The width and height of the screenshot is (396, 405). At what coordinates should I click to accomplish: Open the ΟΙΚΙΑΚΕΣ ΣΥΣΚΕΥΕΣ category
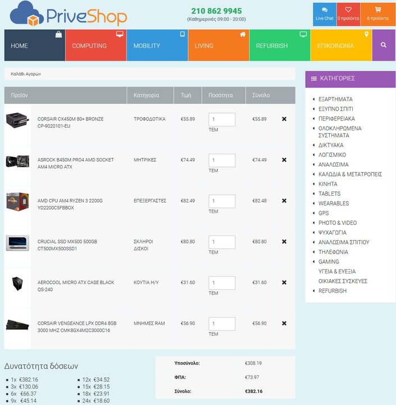pyautogui.click(x=343, y=281)
